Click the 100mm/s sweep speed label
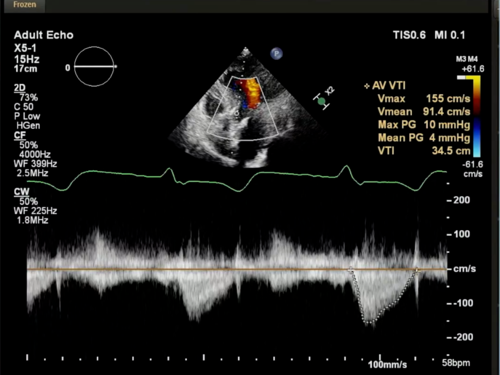 point(387,364)
